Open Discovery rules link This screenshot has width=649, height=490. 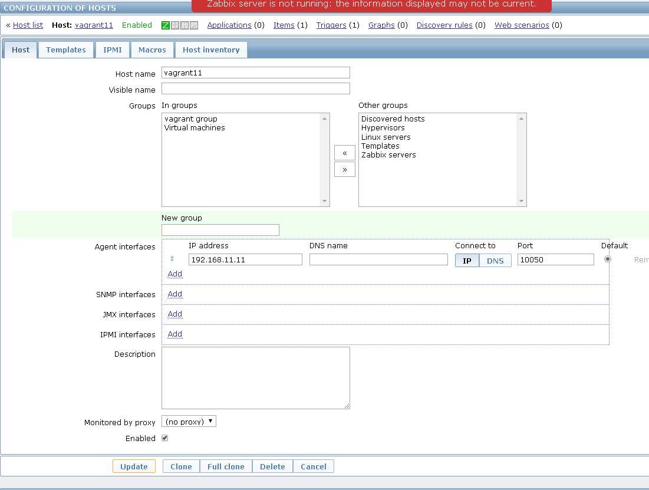click(x=444, y=25)
